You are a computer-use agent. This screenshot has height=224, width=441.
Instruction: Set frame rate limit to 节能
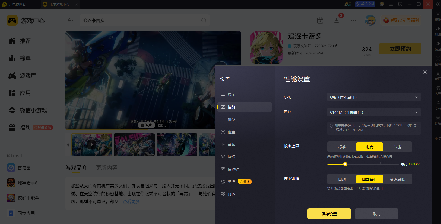tap(397, 147)
